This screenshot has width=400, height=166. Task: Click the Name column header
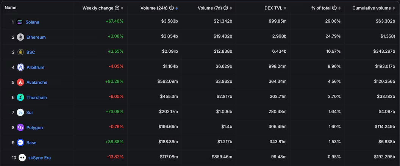pyautogui.click(x=11, y=8)
